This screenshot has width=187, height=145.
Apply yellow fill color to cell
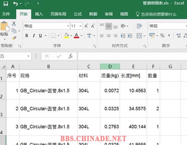tap(66, 35)
